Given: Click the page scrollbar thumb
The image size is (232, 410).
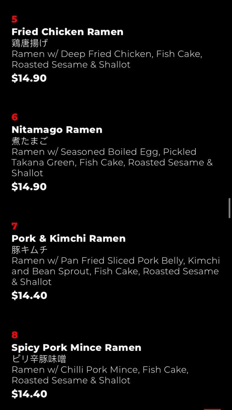Looking at the screenshot, I should click(x=229, y=208).
